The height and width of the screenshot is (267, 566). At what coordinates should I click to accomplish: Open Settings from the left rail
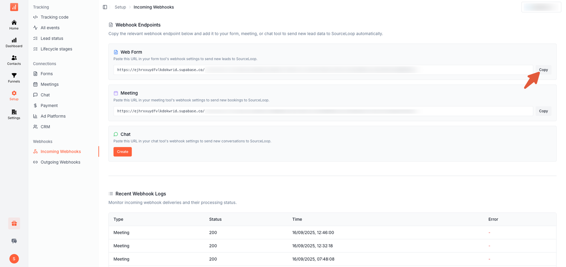click(14, 114)
